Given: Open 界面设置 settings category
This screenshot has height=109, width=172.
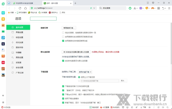Looking at the screenshot, I should [x=18, y=32].
